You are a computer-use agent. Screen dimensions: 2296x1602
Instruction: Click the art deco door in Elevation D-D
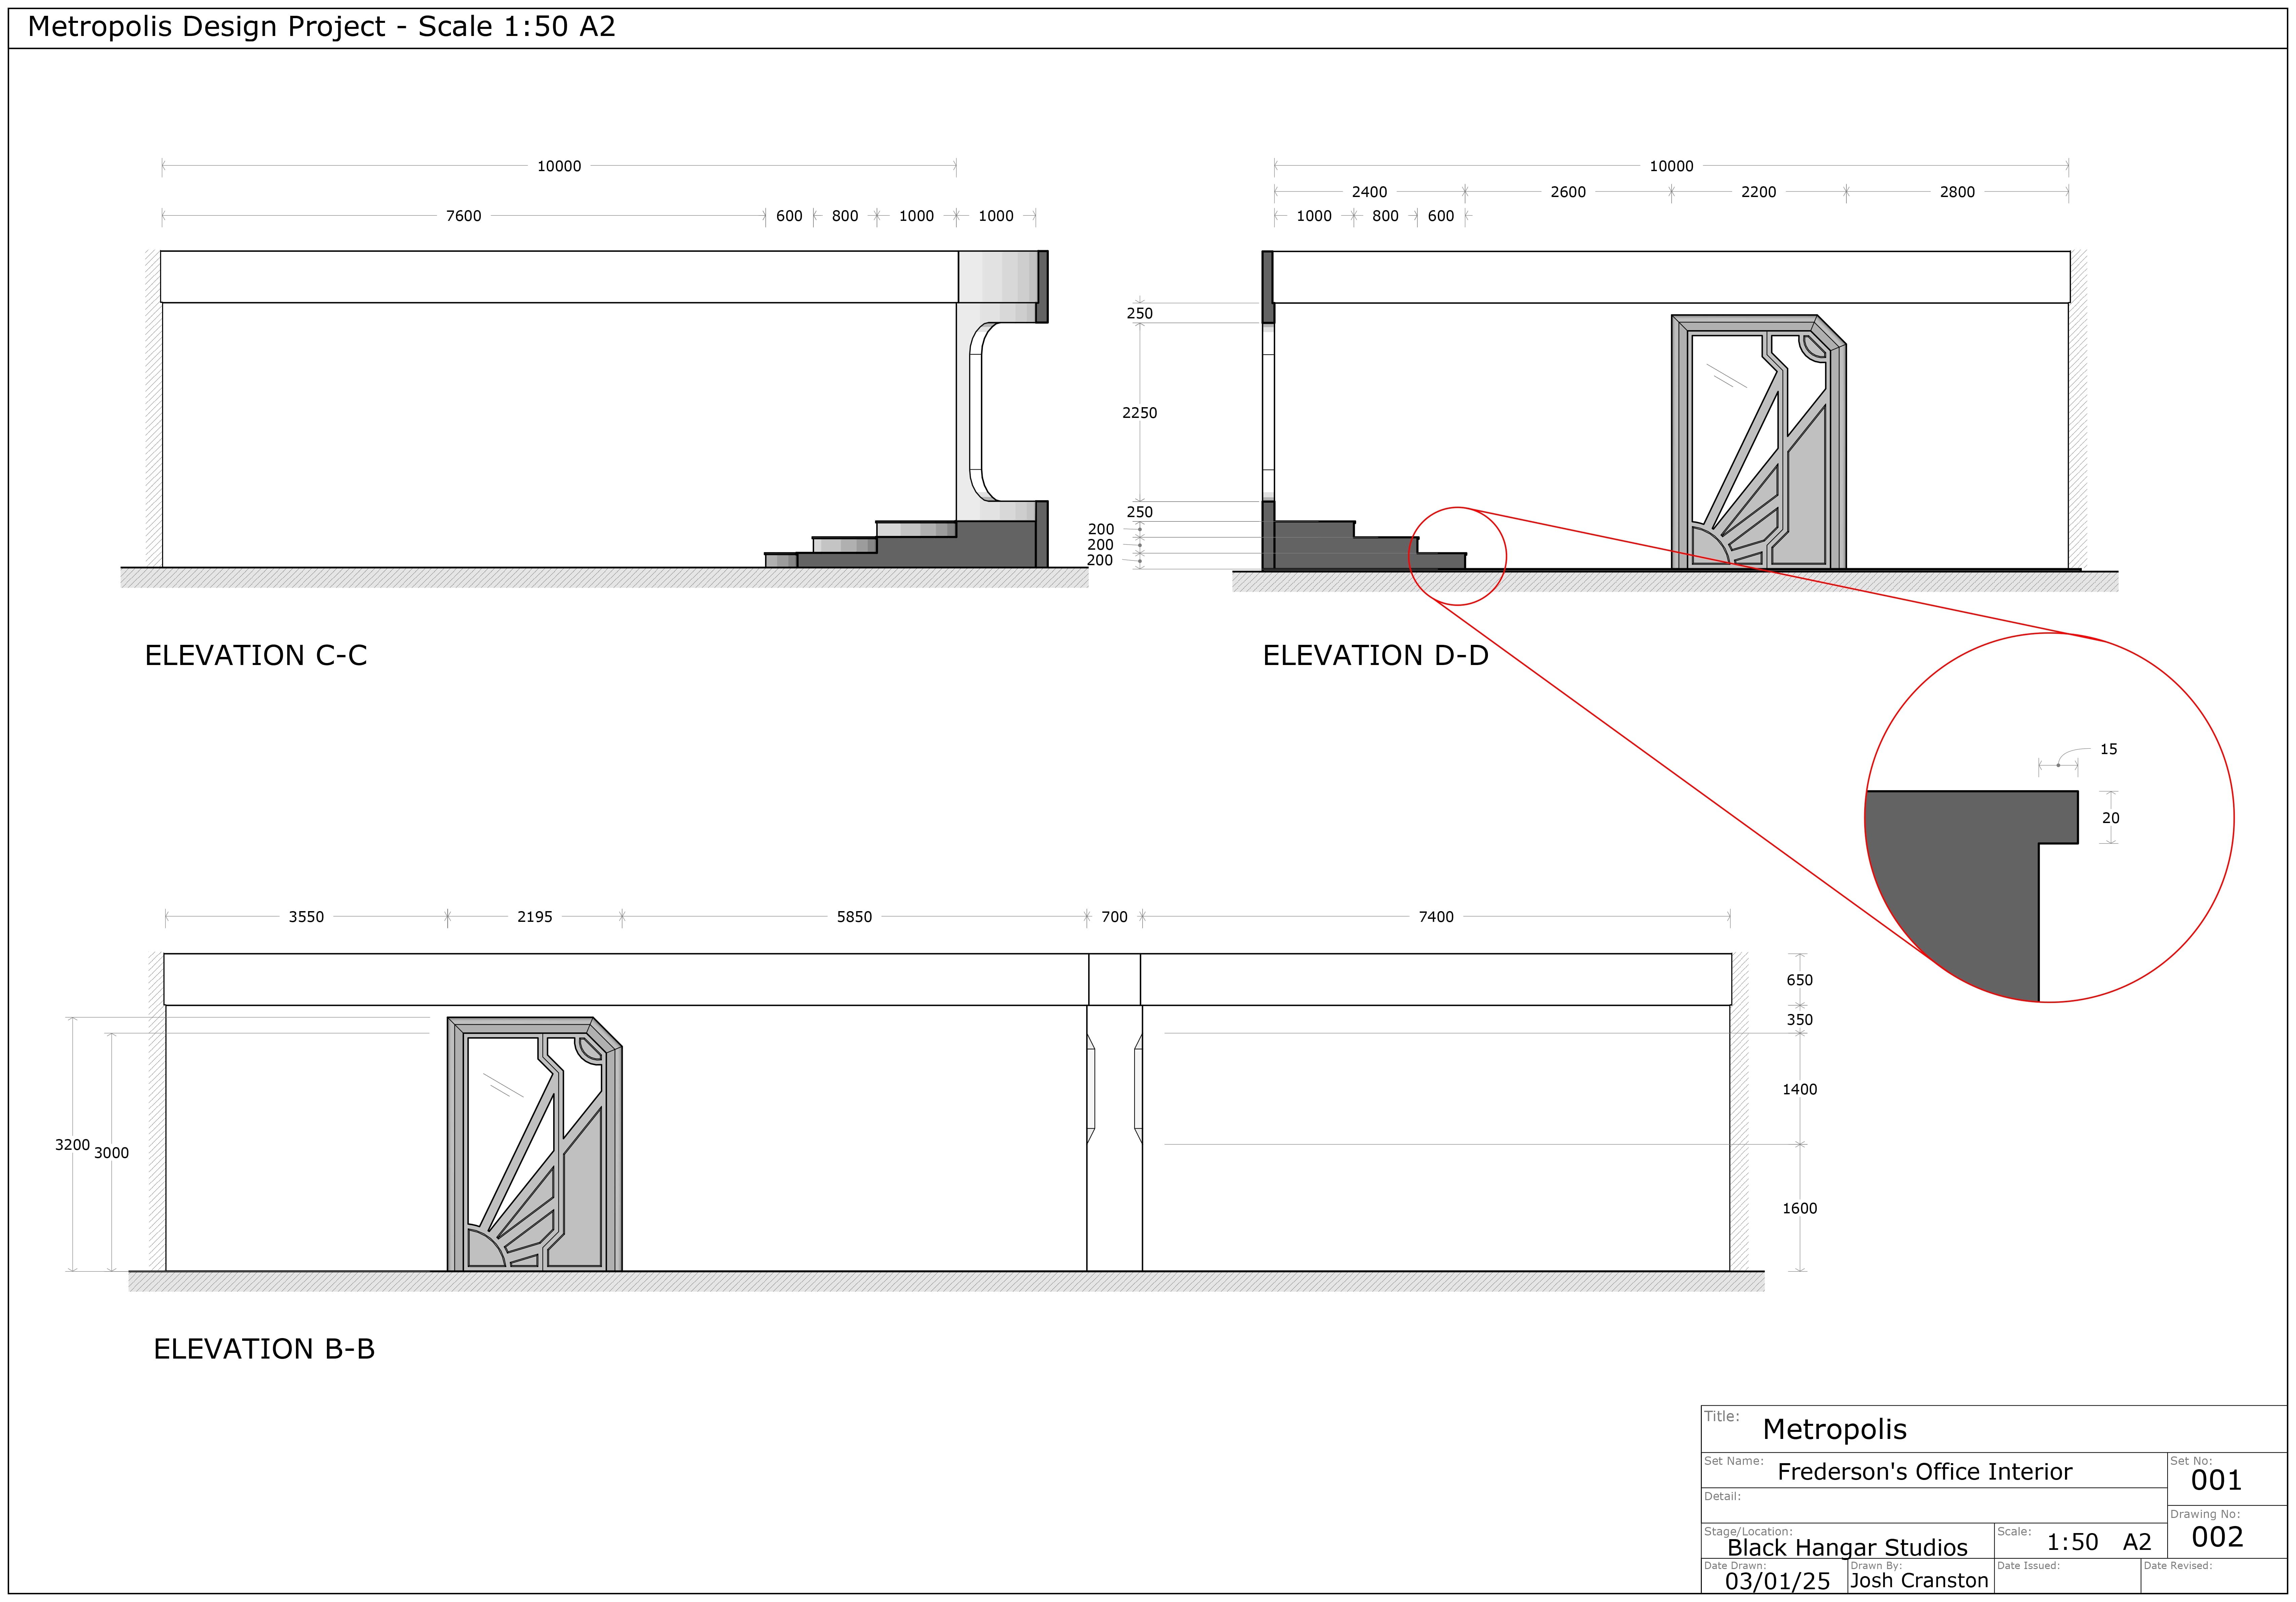[x=1758, y=443]
